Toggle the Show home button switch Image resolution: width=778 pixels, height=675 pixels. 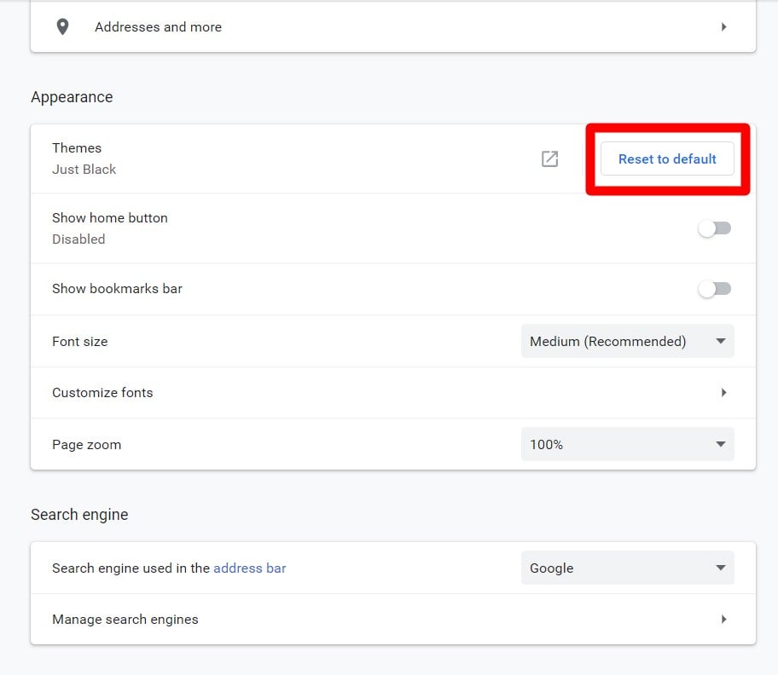pos(715,228)
